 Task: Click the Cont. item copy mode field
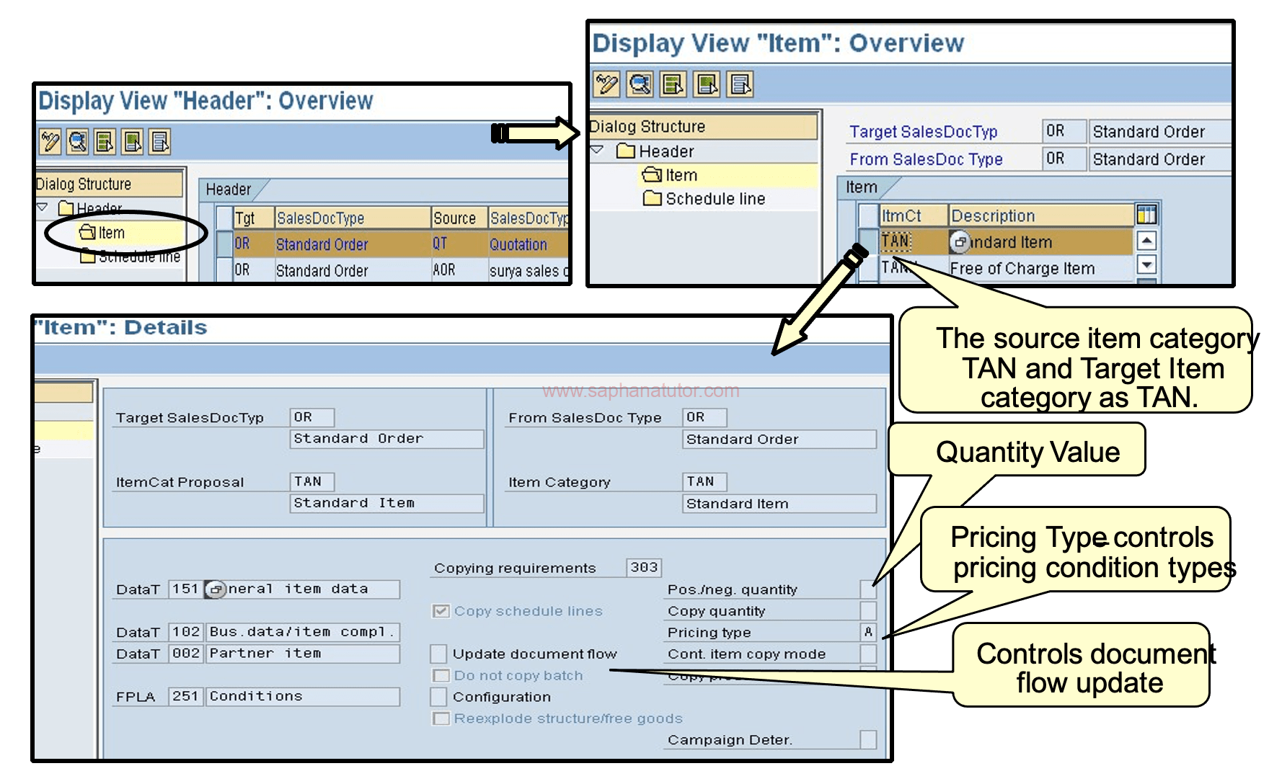pyautogui.click(x=868, y=654)
